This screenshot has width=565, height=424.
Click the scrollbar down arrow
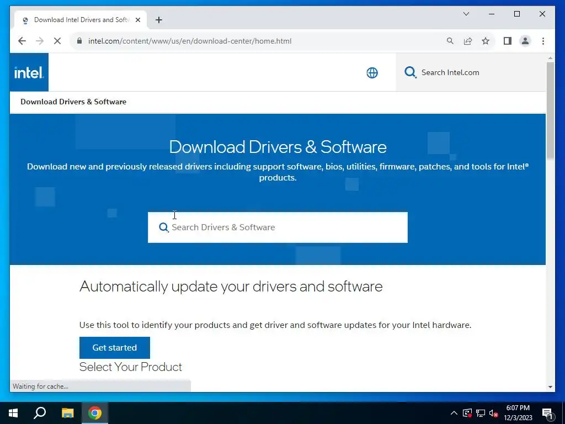550,387
